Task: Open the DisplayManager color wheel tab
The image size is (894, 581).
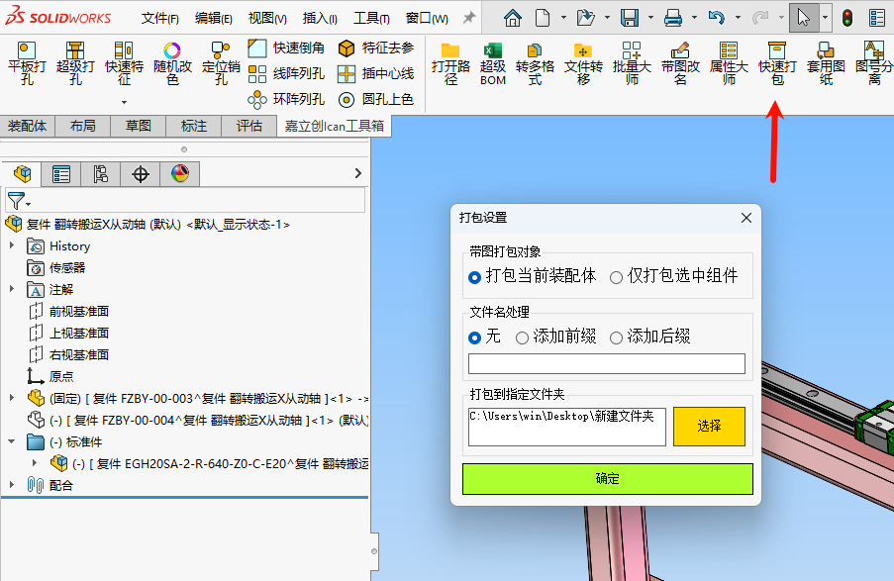Action: click(179, 174)
